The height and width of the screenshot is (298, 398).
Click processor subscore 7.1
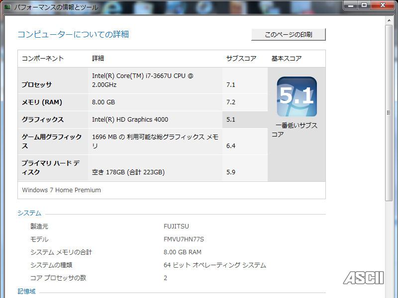231,84
